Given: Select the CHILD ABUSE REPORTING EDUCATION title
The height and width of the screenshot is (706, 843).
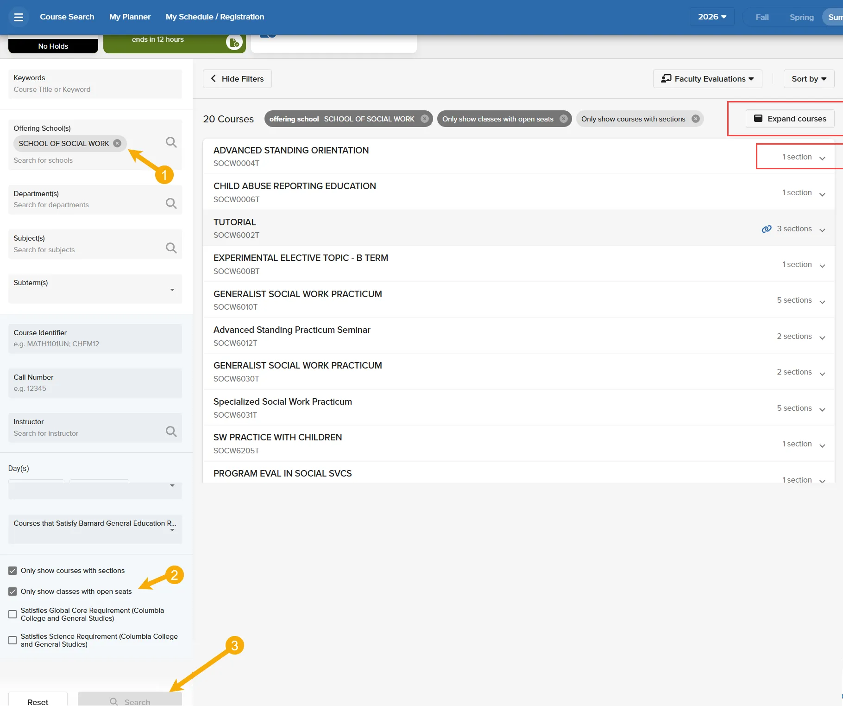Looking at the screenshot, I should (x=295, y=186).
